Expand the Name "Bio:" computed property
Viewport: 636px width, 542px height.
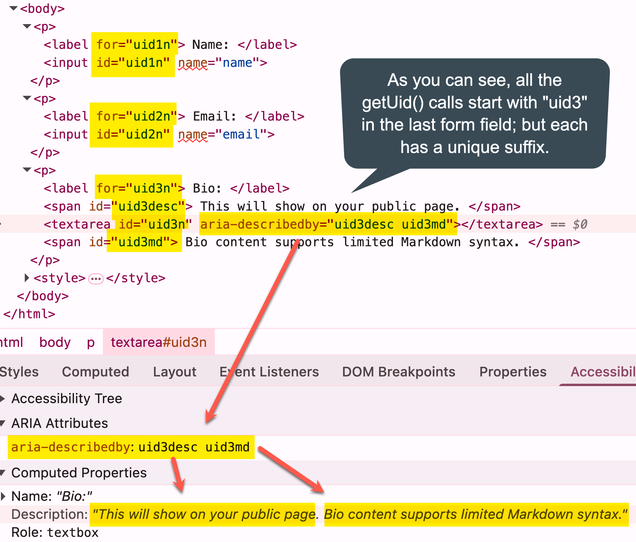(x=4, y=496)
